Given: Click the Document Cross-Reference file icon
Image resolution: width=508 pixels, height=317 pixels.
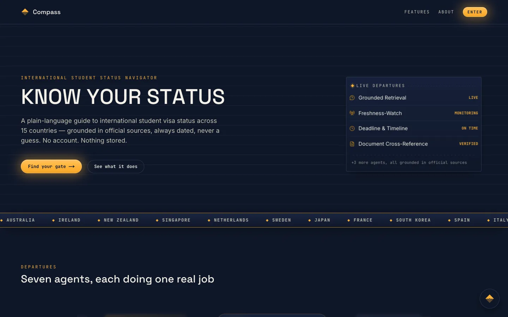Looking at the screenshot, I should click(352, 144).
